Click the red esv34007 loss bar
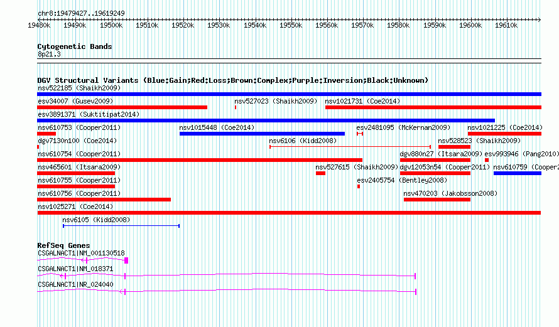559x327 pixels. [x=122, y=107]
